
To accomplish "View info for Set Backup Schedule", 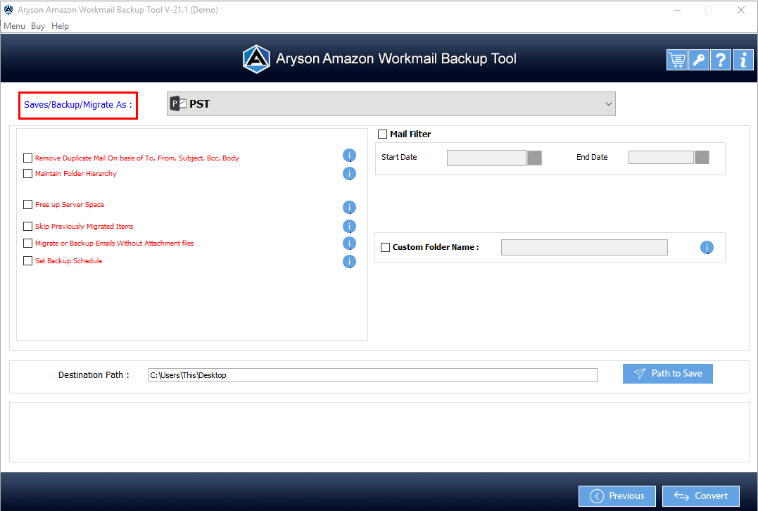I will tap(349, 262).
